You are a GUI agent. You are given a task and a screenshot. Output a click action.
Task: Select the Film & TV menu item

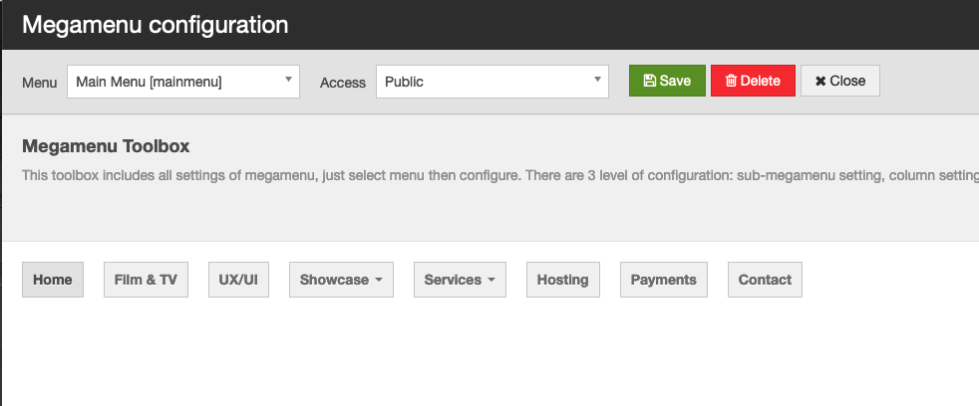point(146,280)
